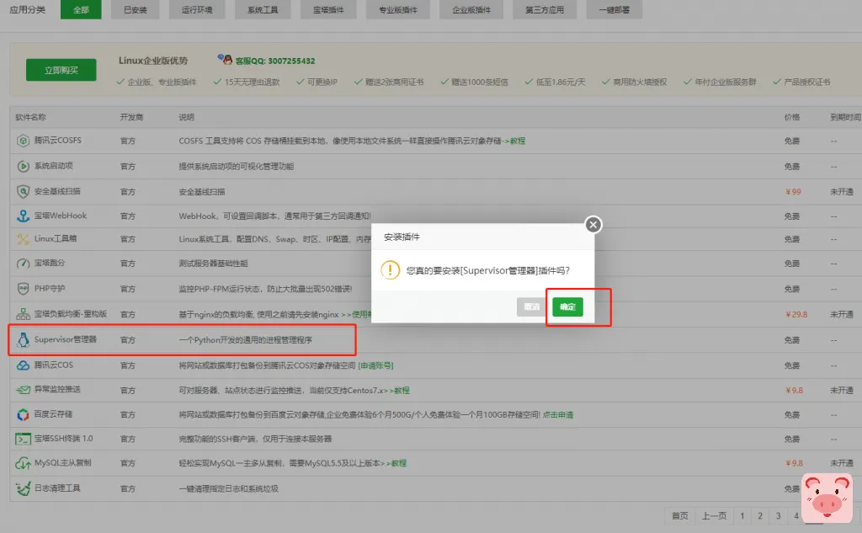Screen dimensions: 862x533
Task: Click the Supervisor管理器 penguin icon
Action: click(23, 340)
